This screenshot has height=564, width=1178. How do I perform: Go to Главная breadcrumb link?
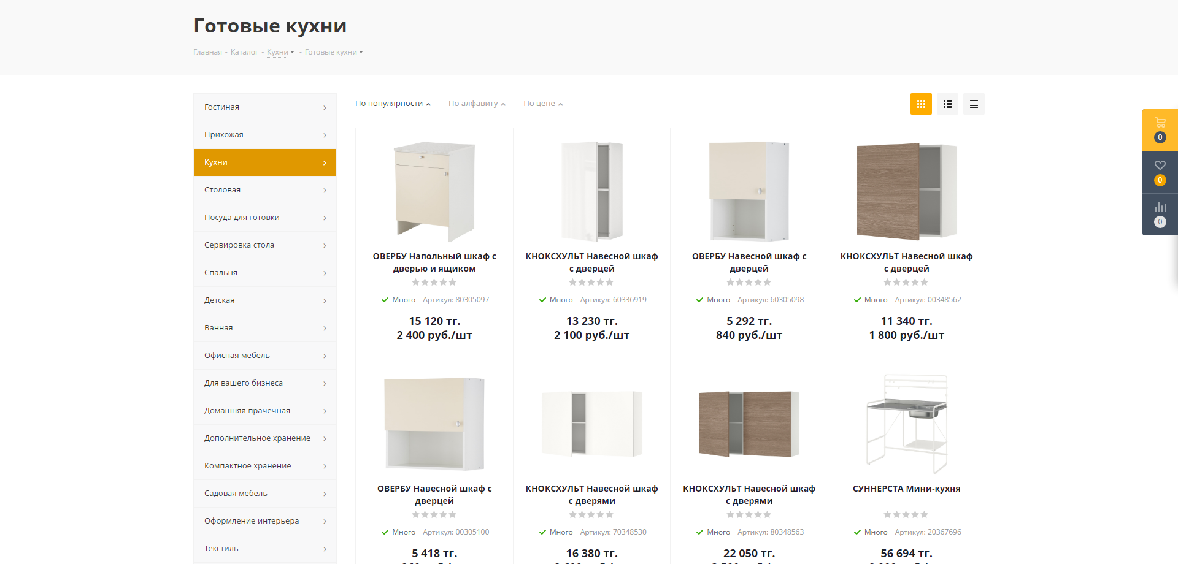pos(207,53)
